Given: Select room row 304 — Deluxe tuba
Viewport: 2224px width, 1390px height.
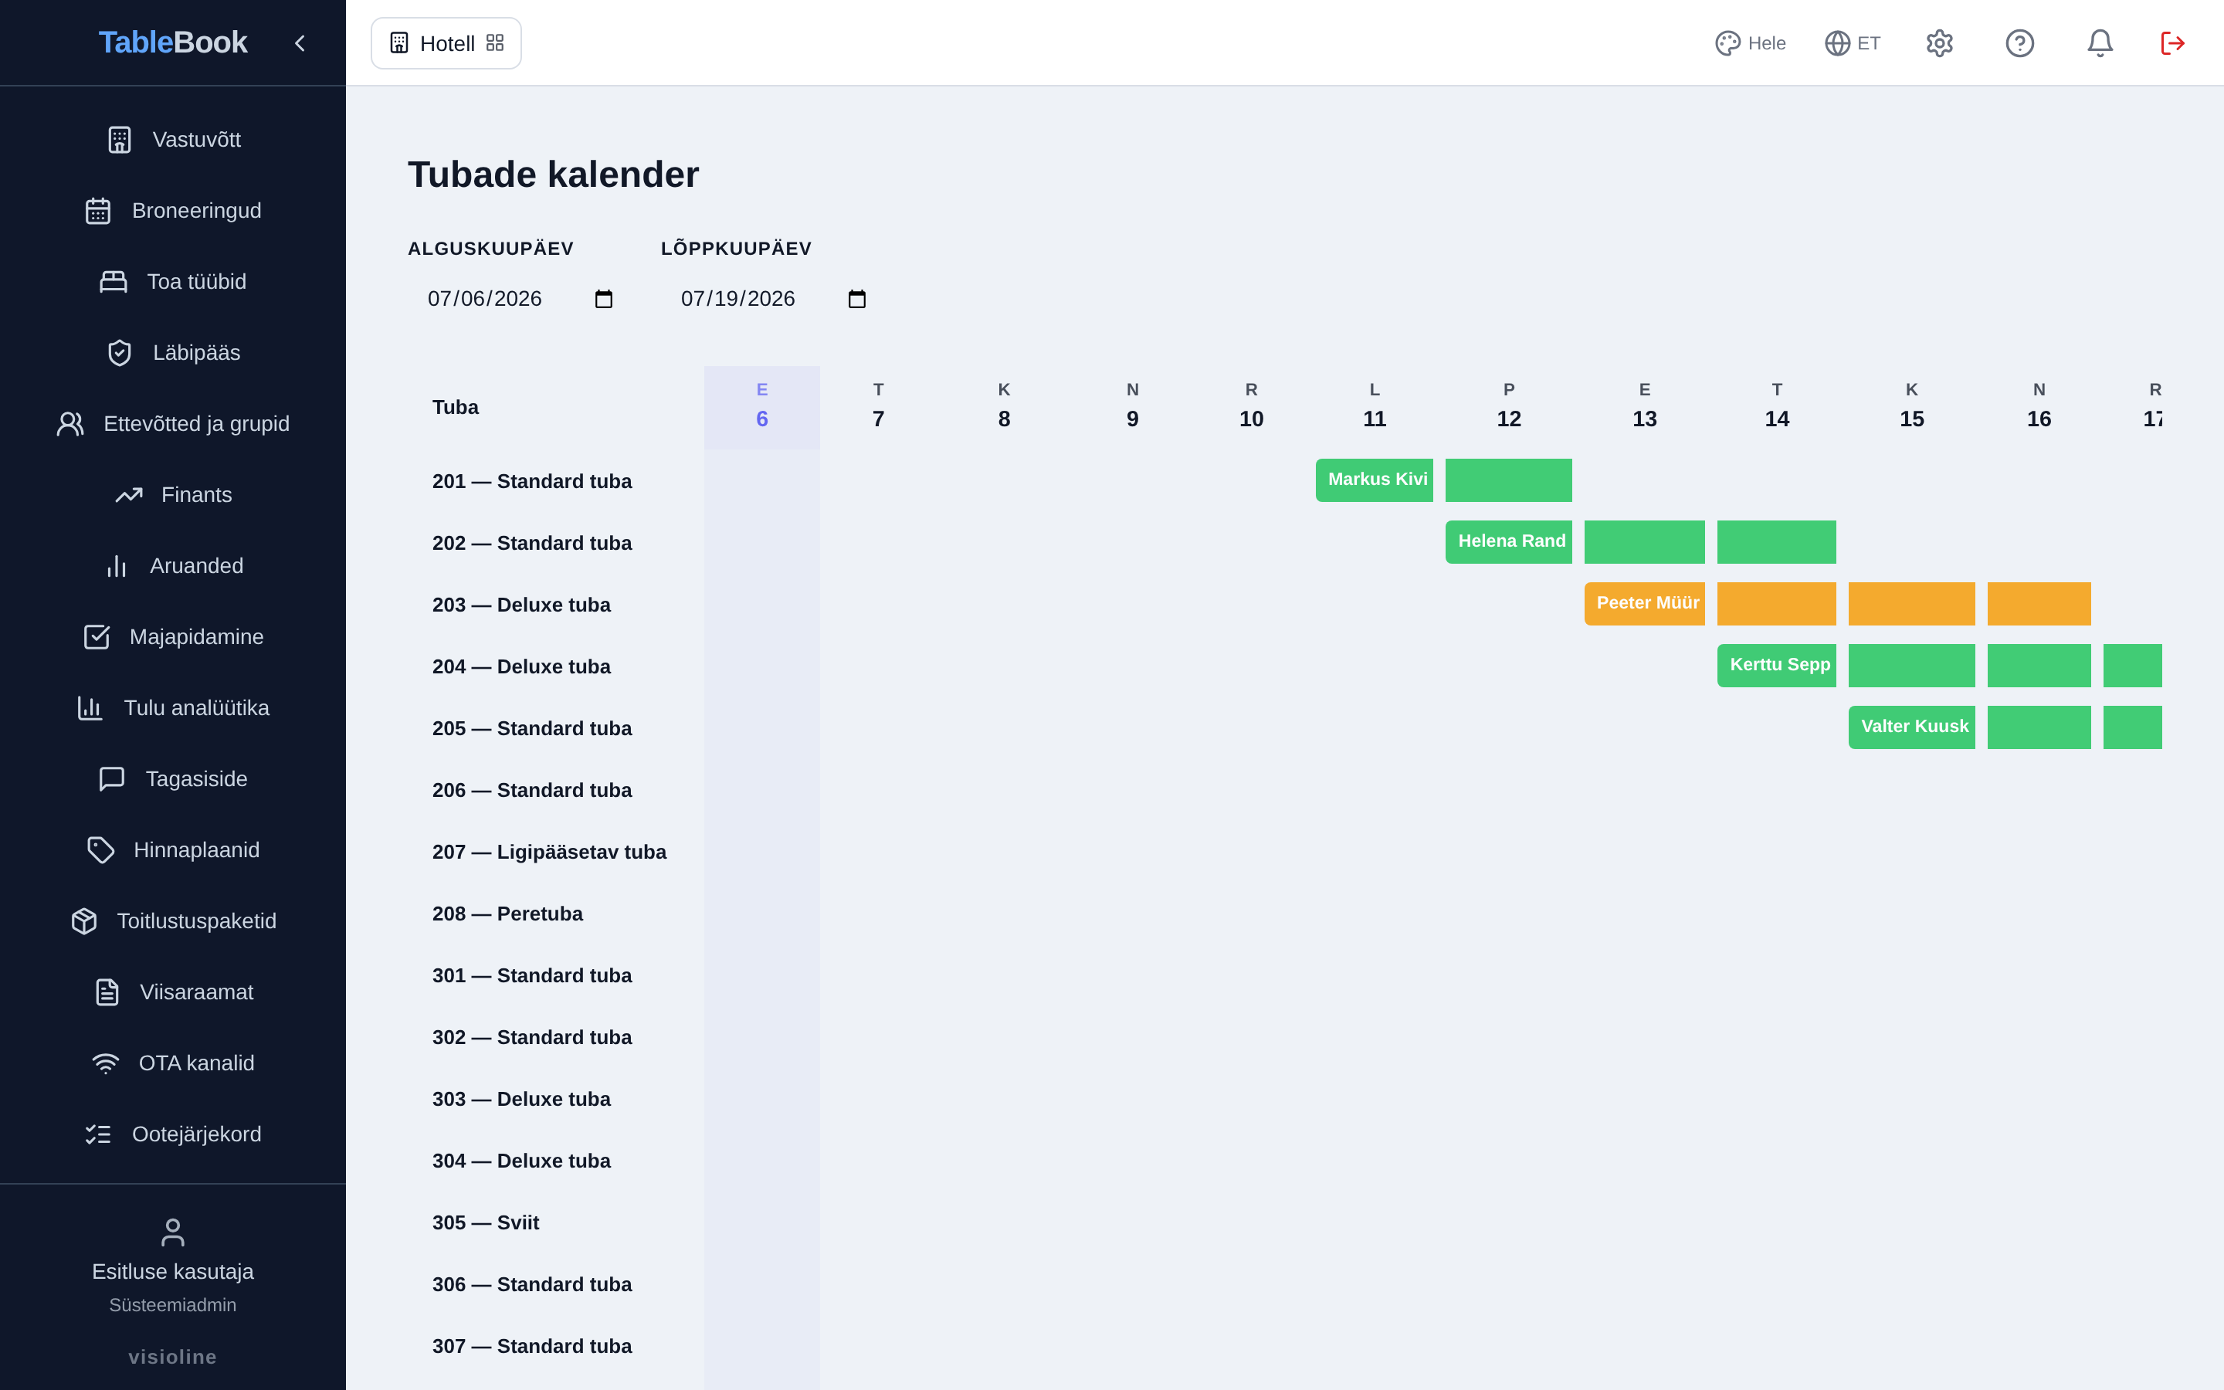Looking at the screenshot, I should coord(521,1161).
